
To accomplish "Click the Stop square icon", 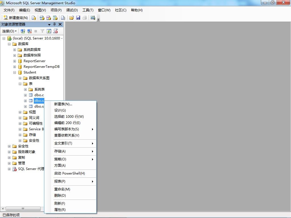I will [36, 31].
